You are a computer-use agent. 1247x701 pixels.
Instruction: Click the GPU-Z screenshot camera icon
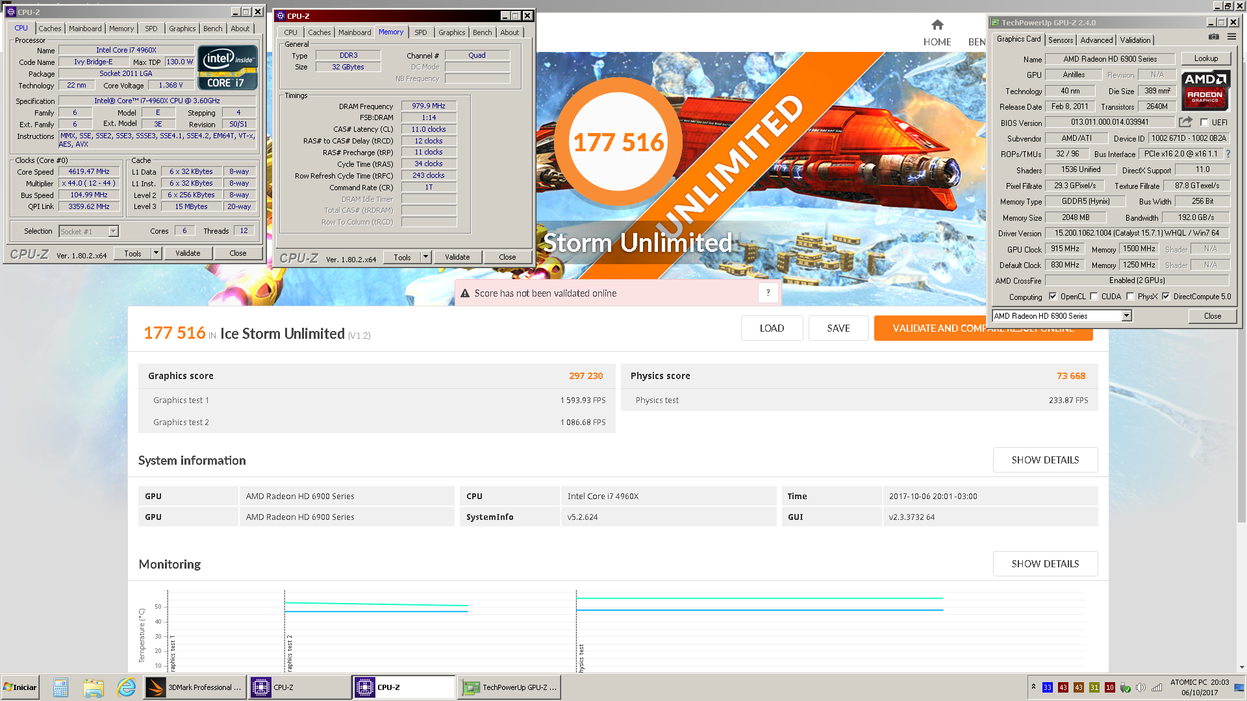click(x=1213, y=37)
